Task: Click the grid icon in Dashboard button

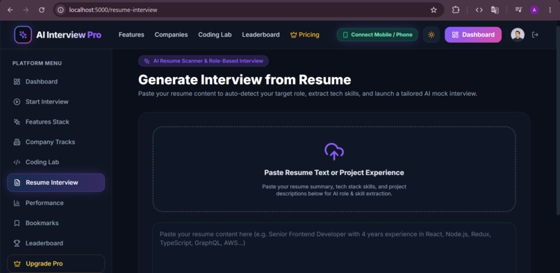Action: pos(455,35)
